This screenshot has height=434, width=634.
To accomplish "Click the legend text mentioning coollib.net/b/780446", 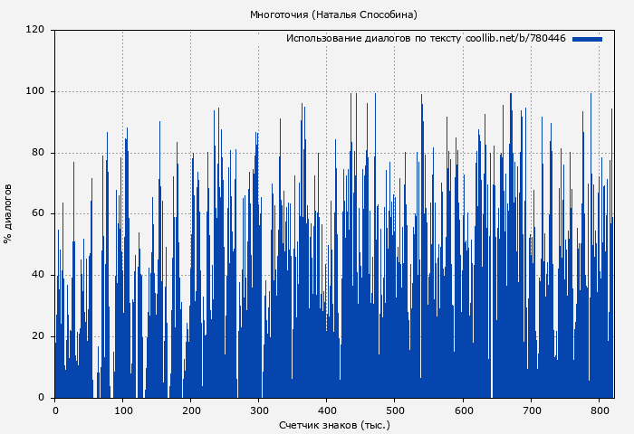I will (x=426, y=39).
